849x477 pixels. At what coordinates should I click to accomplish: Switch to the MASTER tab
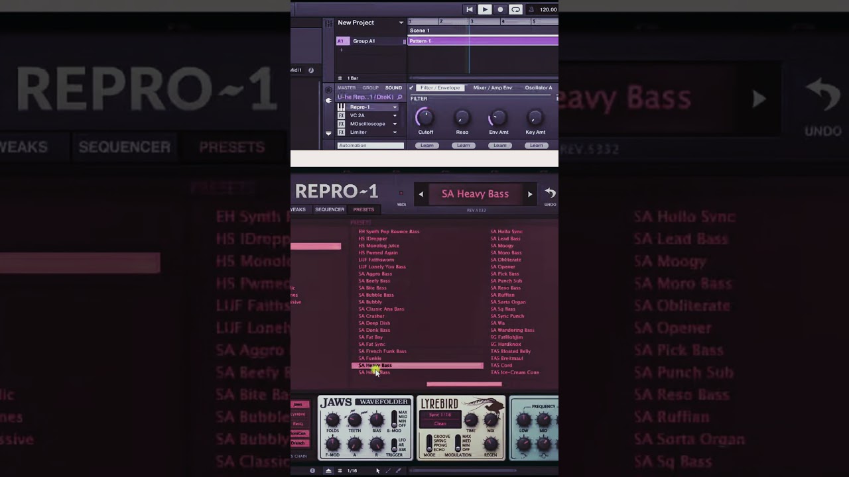(x=346, y=87)
